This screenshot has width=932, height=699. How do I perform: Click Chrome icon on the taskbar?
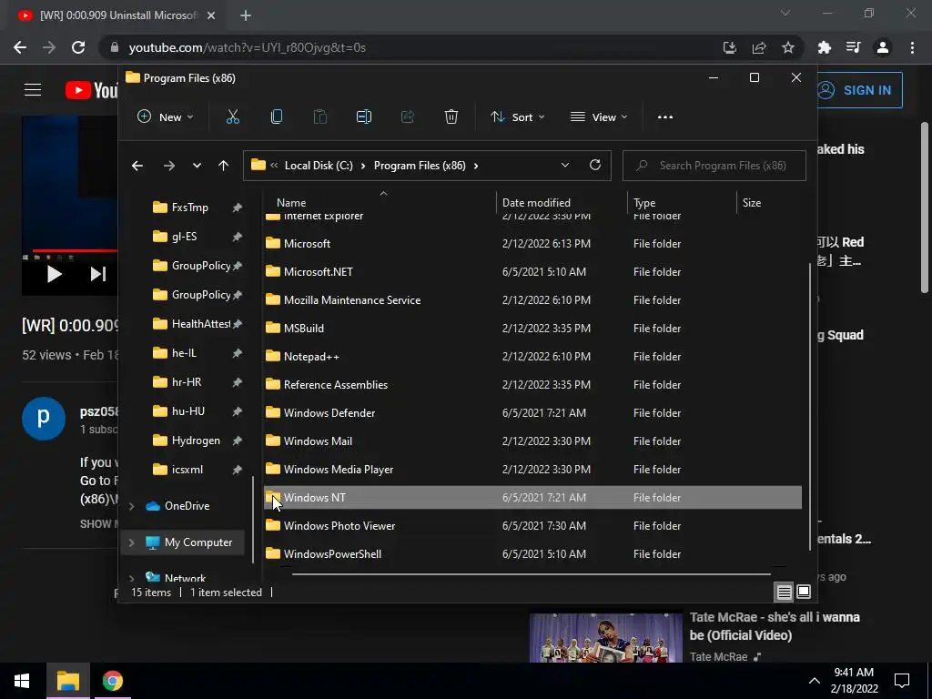tap(112, 681)
